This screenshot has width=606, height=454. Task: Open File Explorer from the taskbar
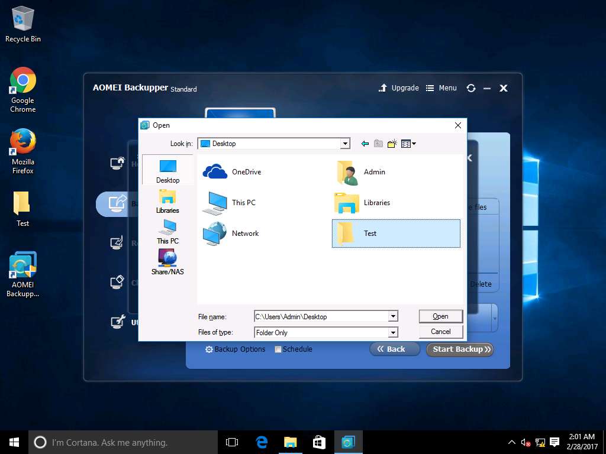pyautogui.click(x=290, y=442)
